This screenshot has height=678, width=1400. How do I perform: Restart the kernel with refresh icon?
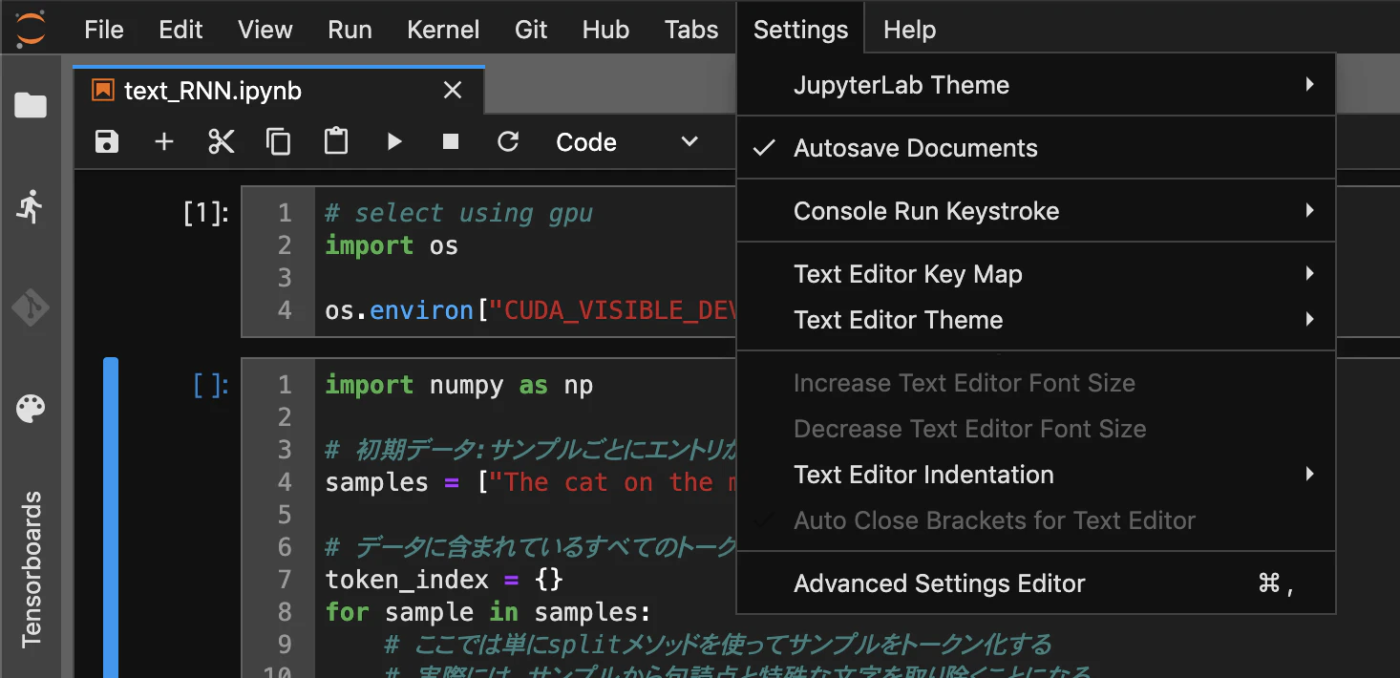tap(508, 142)
